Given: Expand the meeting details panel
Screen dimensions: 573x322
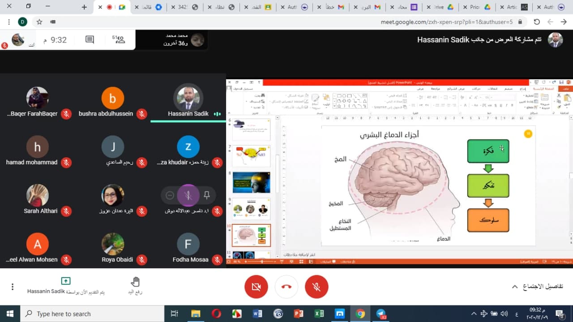Looking at the screenshot, I should [x=537, y=287].
